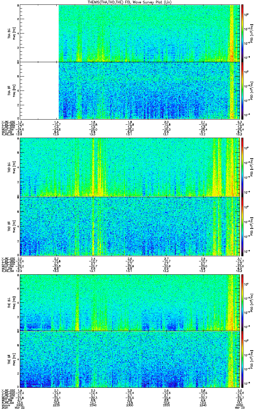Image resolution: width=256 pixels, height=410 pixels.
Task: Click PSD units label beside THA B-perpendicular color bar
Action: tap(252, 33)
